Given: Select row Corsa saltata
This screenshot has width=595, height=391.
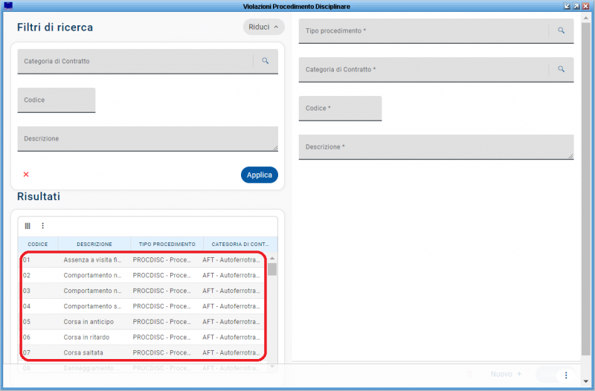Looking at the screenshot, I should click(x=143, y=352).
